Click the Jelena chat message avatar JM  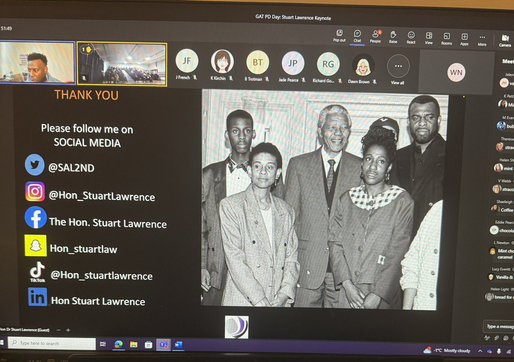point(504,83)
